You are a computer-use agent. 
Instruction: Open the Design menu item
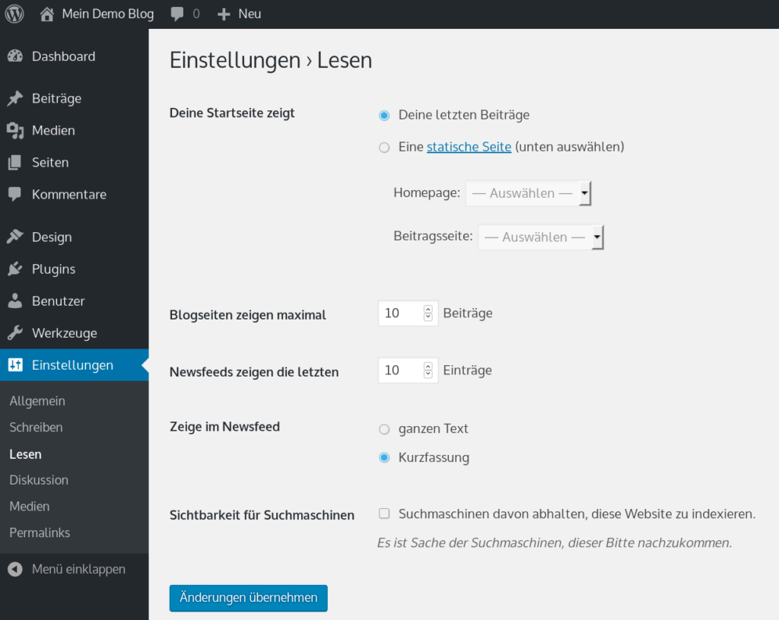74,237
